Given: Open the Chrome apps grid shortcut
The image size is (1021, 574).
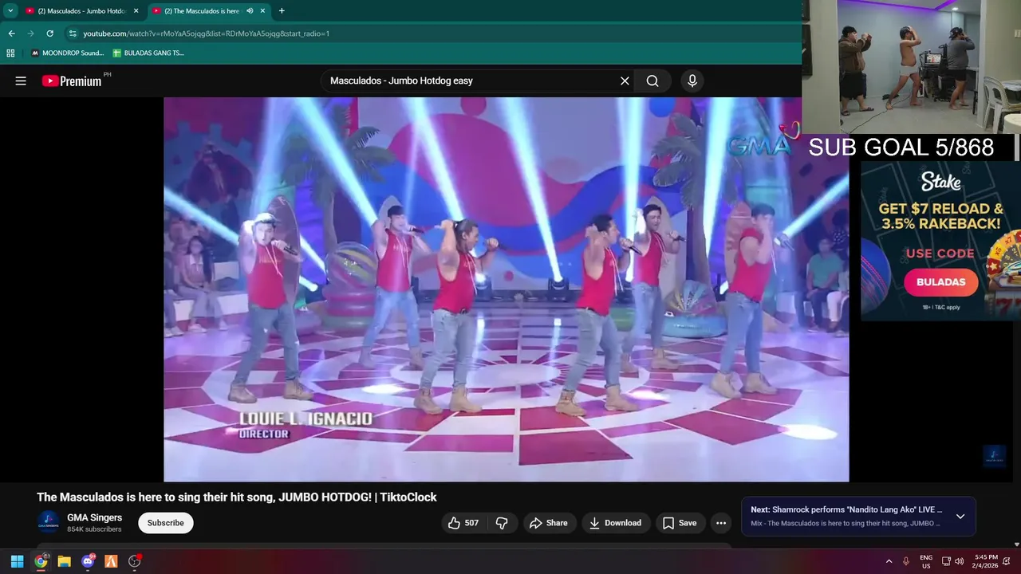Looking at the screenshot, I should (10, 53).
